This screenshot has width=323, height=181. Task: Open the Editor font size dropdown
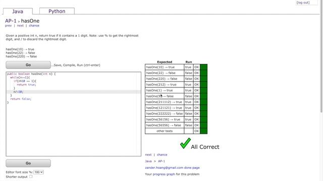pyautogui.click(x=38, y=172)
